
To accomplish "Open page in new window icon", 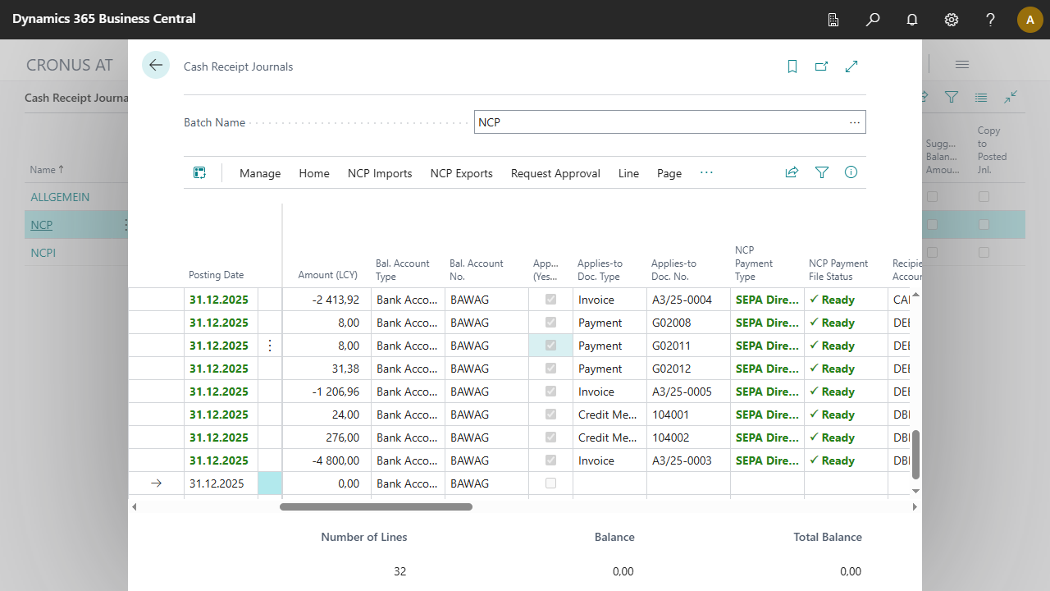I will click(822, 66).
